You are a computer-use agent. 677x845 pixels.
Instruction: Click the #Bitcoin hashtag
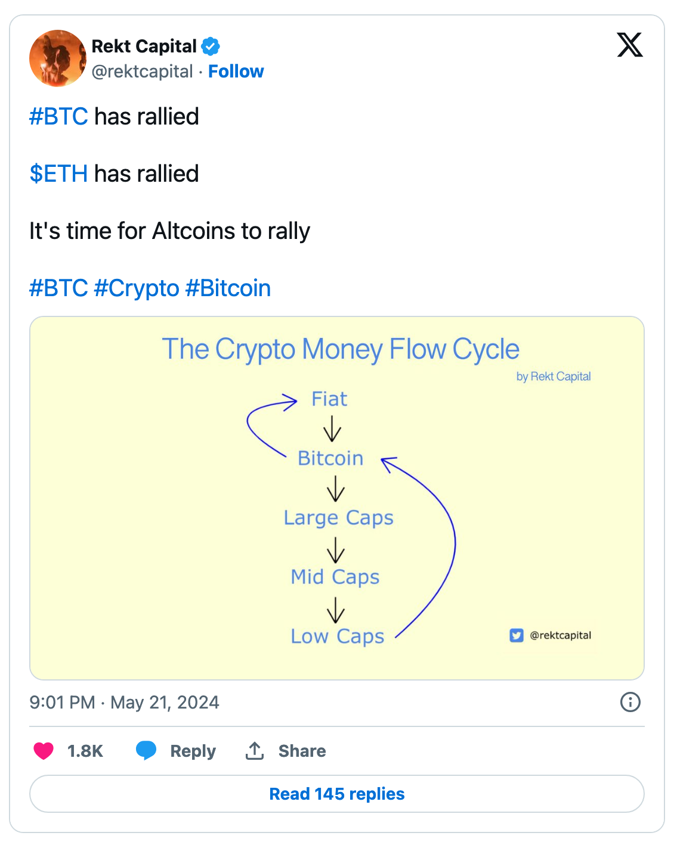(x=229, y=288)
